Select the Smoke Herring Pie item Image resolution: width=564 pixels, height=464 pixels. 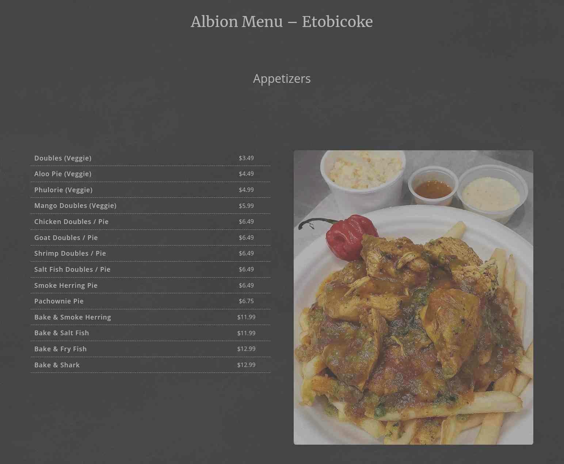[150, 285]
